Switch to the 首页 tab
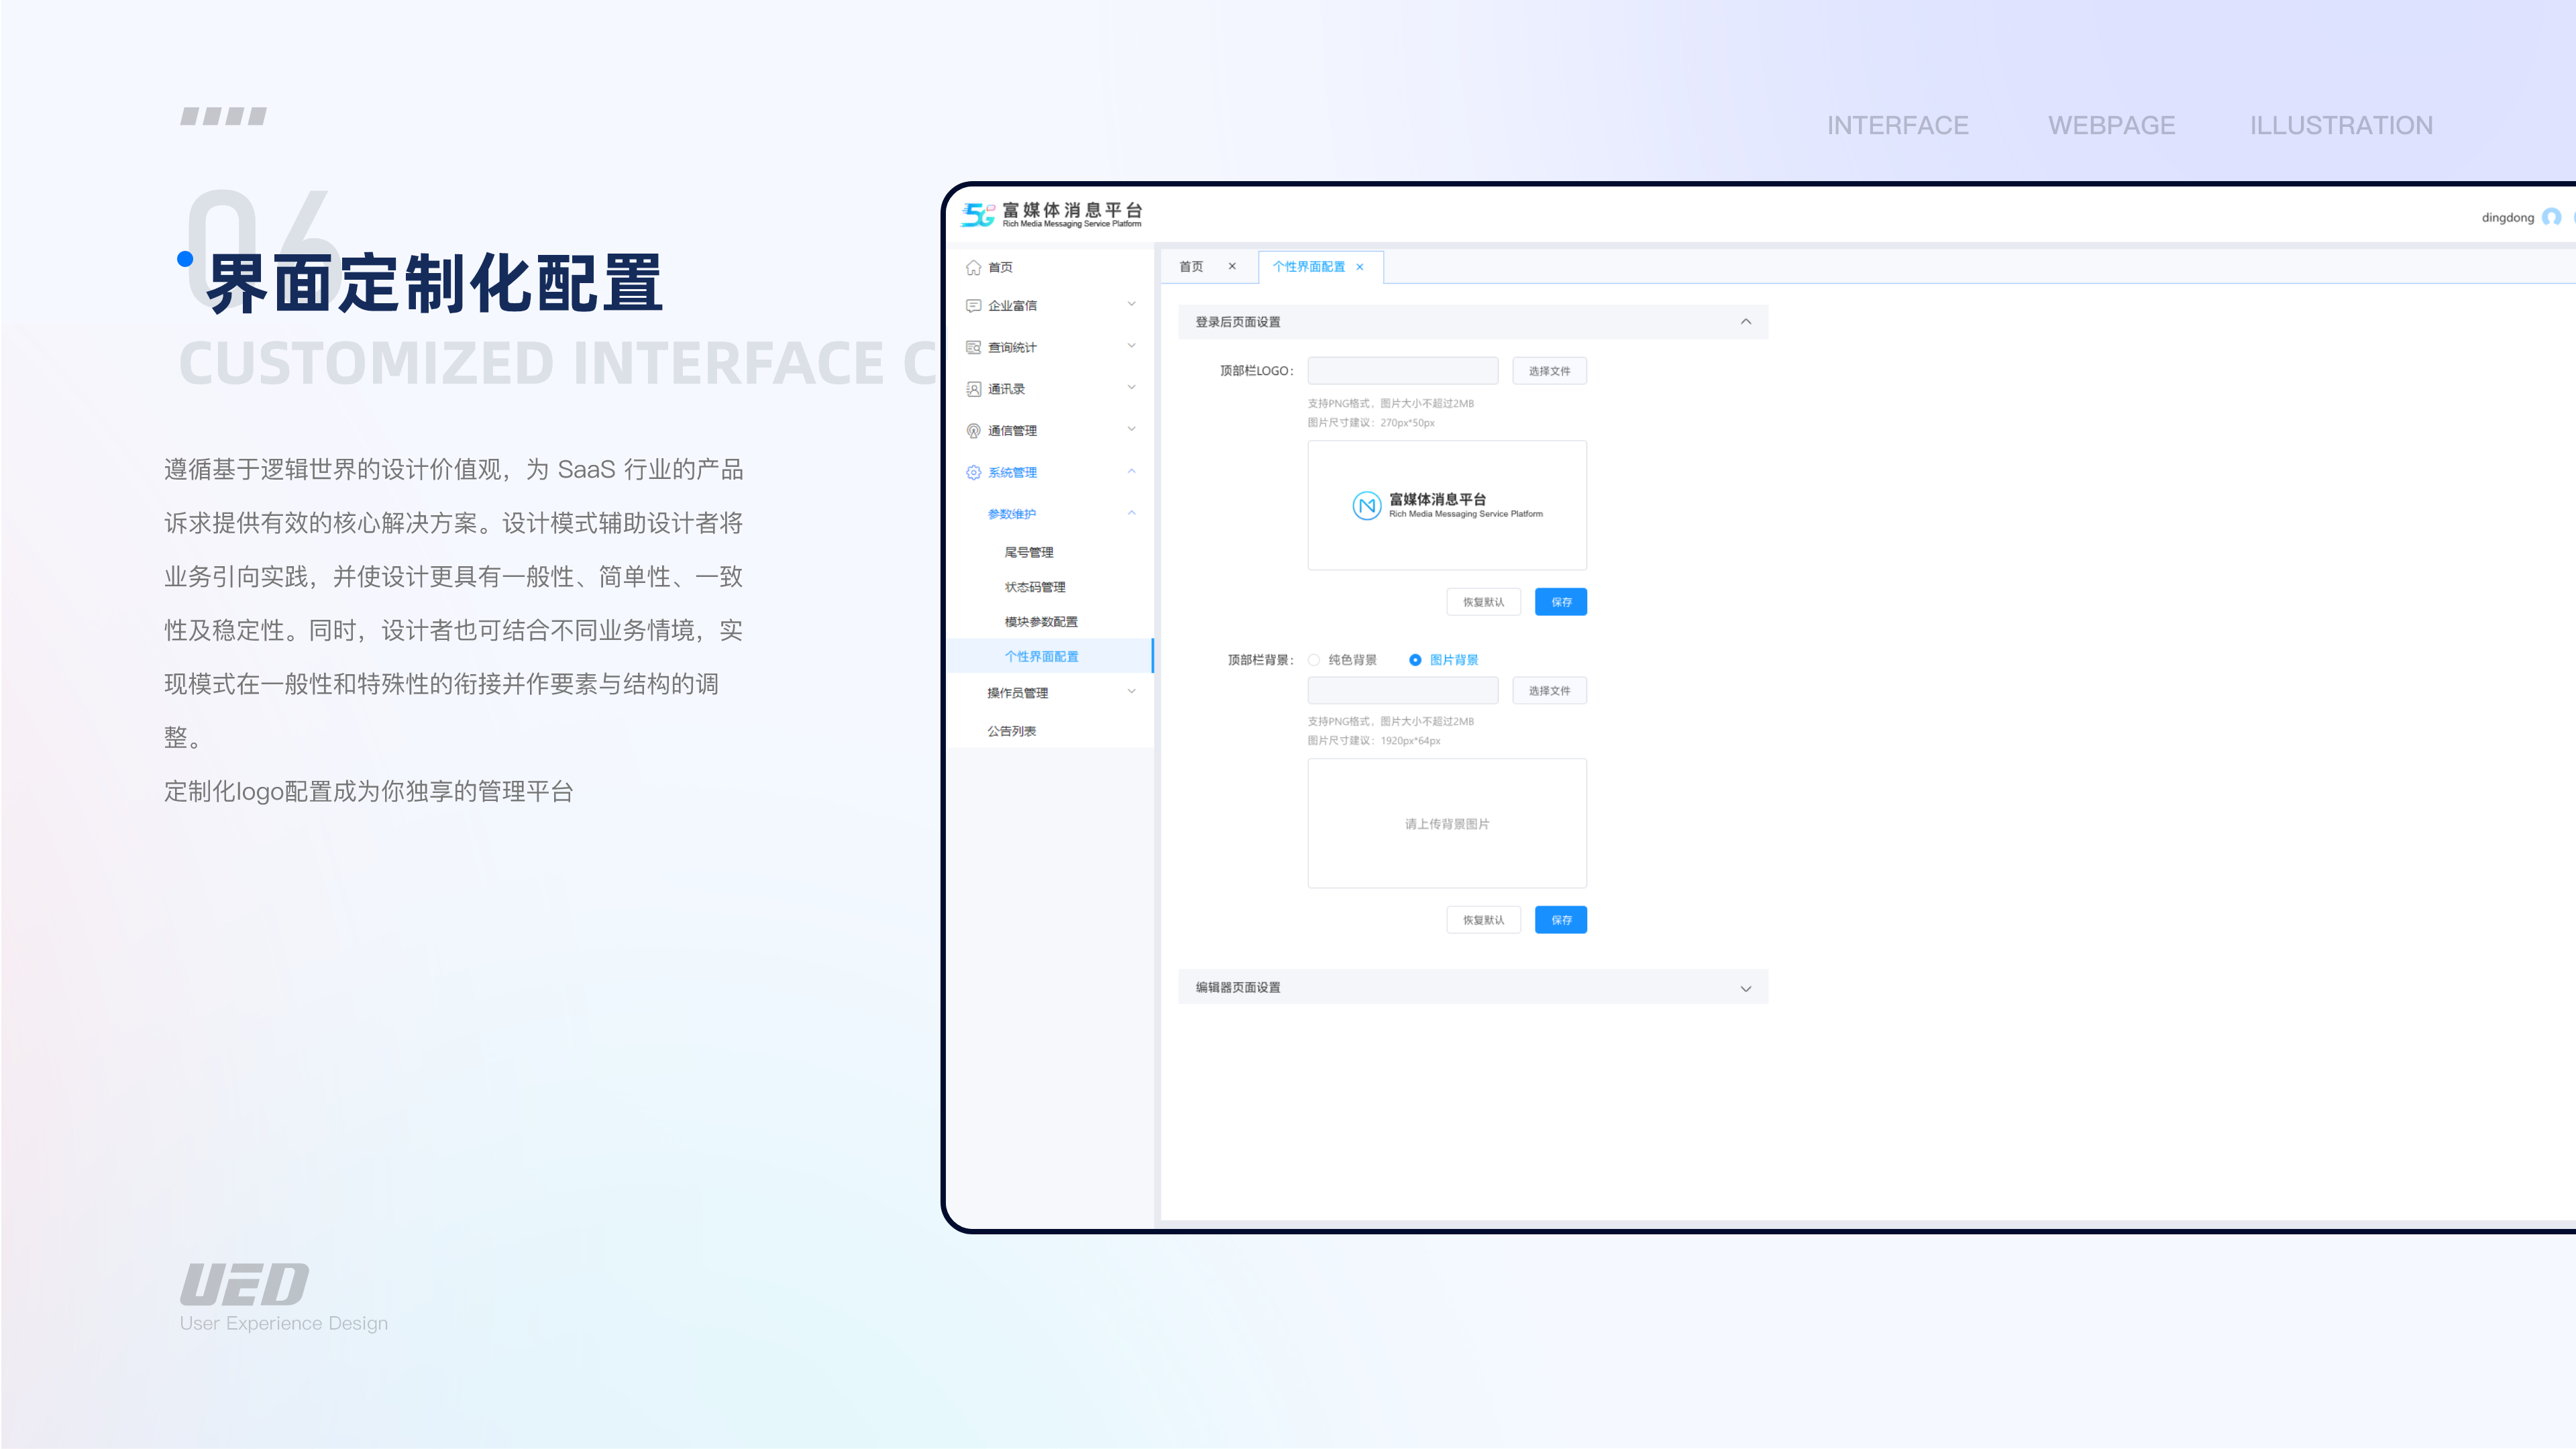This screenshot has height=1449, width=2576. click(x=1191, y=267)
